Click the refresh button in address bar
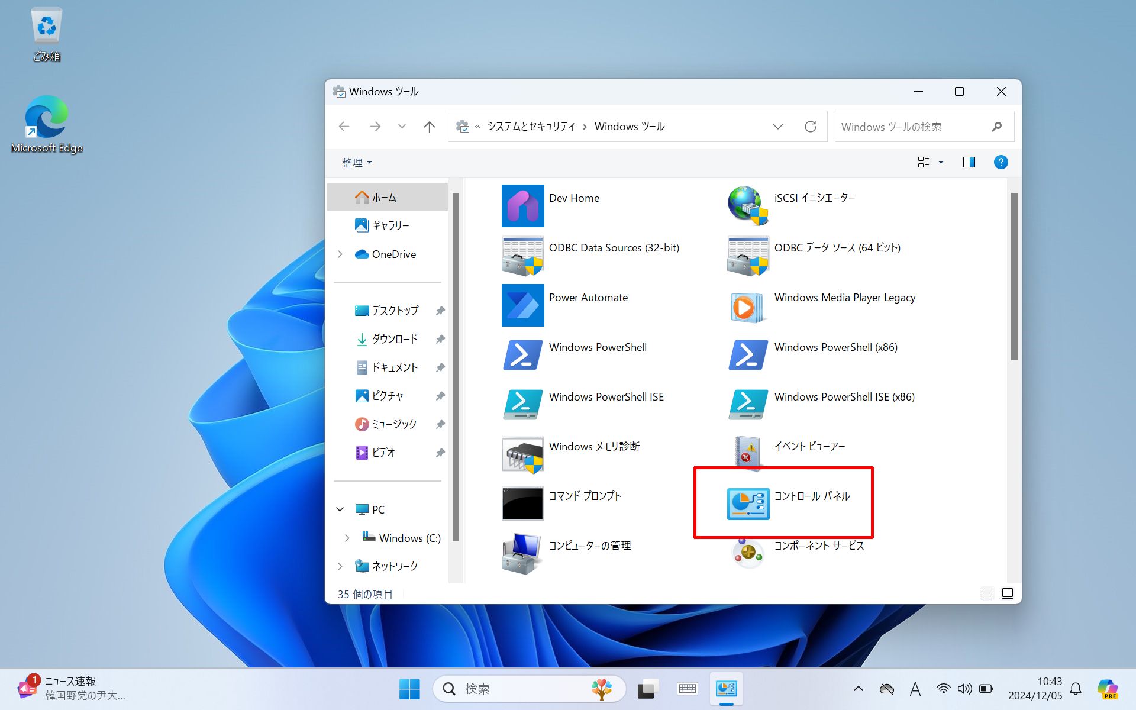This screenshot has width=1136, height=710. tap(811, 127)
